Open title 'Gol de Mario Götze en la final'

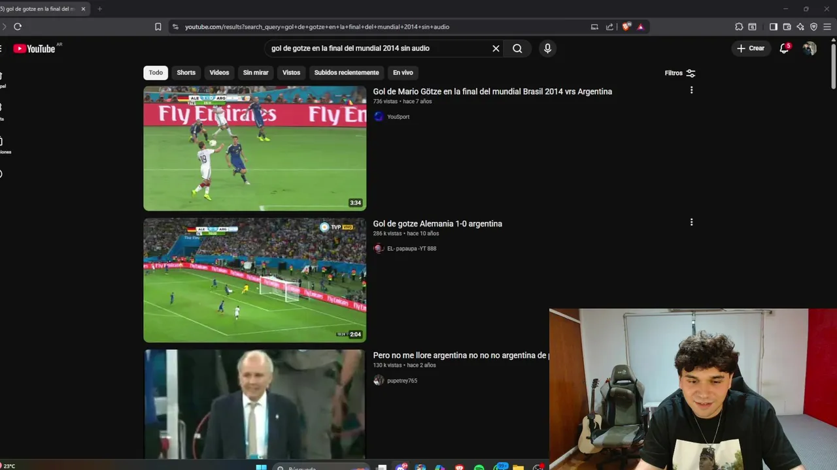pos(492,91)
